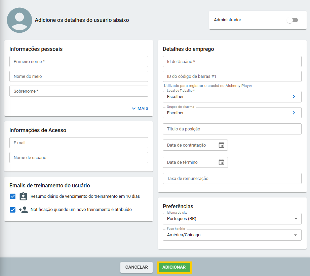Click the Local de Trabalho chevron arrow

(294, 97)
